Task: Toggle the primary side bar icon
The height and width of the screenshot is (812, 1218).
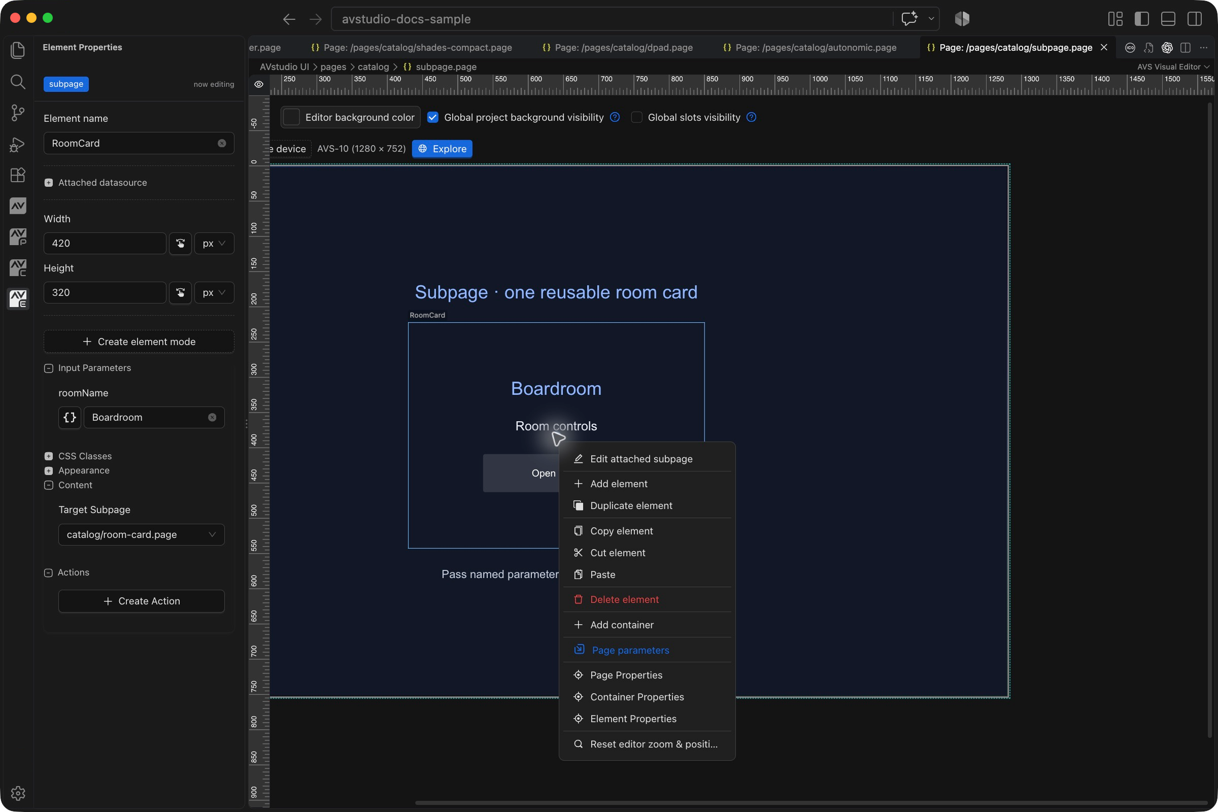Action: 1142,19
